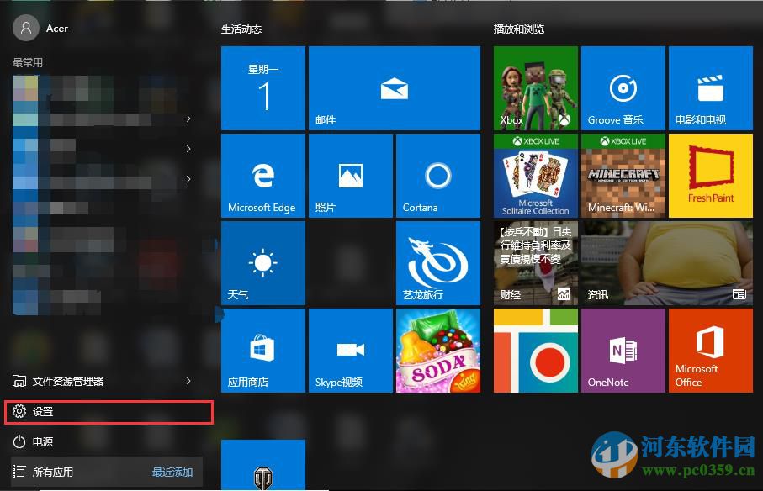
Task: Open 电影和电视 tile
Action: pyautogui.click(x=709, y=87)
